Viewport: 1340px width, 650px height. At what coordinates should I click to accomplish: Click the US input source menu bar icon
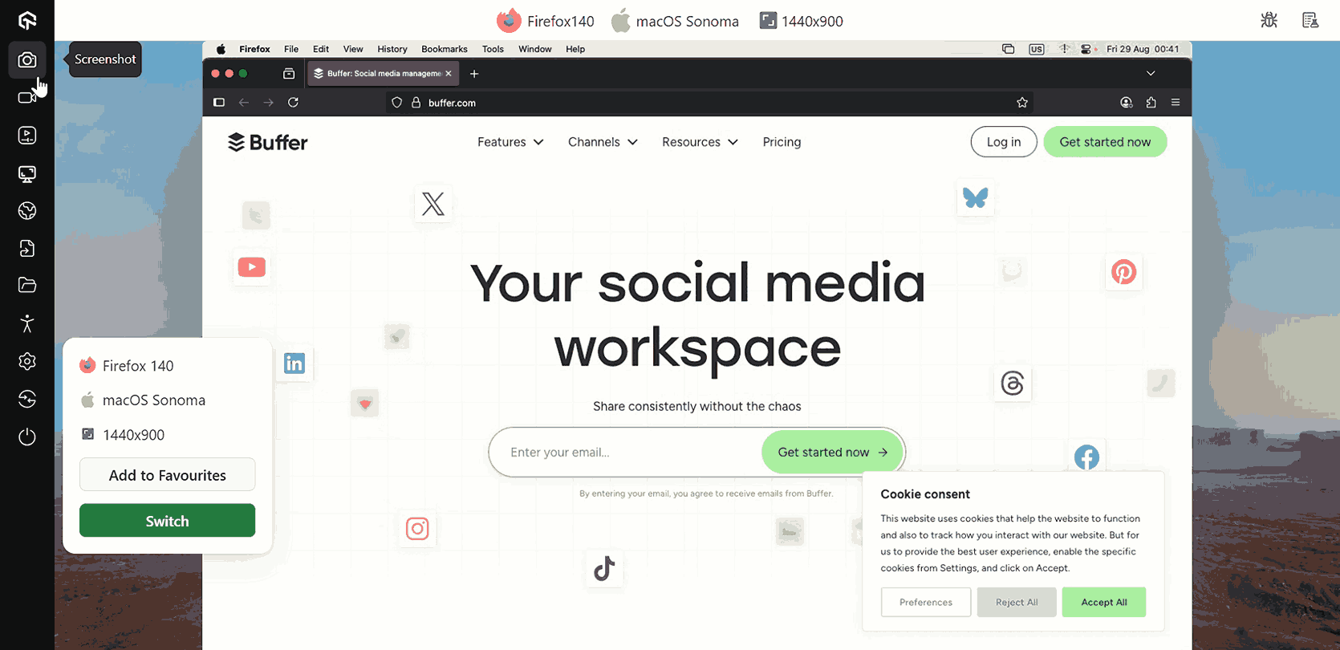[1037, 49]
